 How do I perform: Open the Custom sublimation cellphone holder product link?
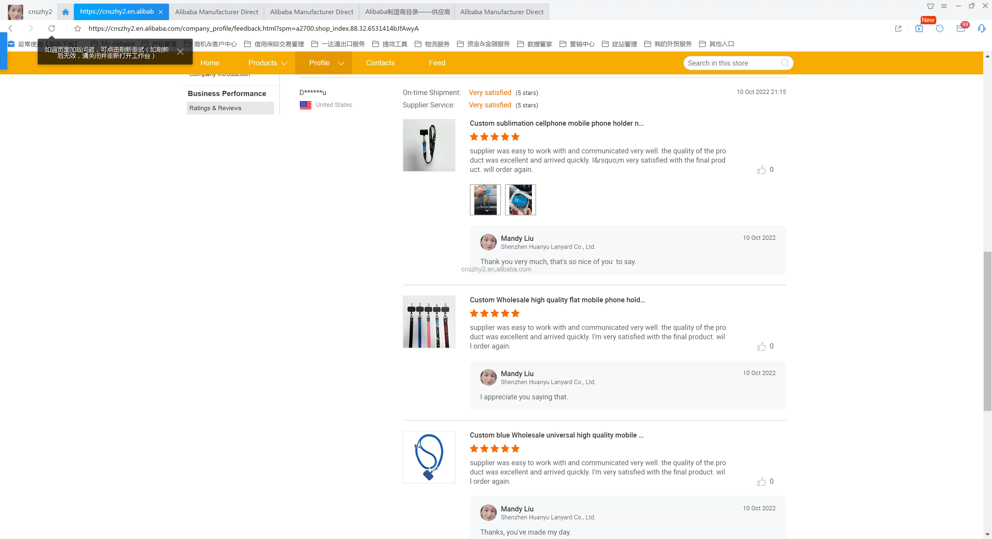tap(556, 123)
